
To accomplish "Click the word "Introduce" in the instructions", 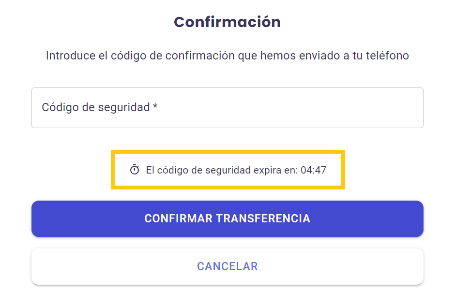I will (69, 56).
